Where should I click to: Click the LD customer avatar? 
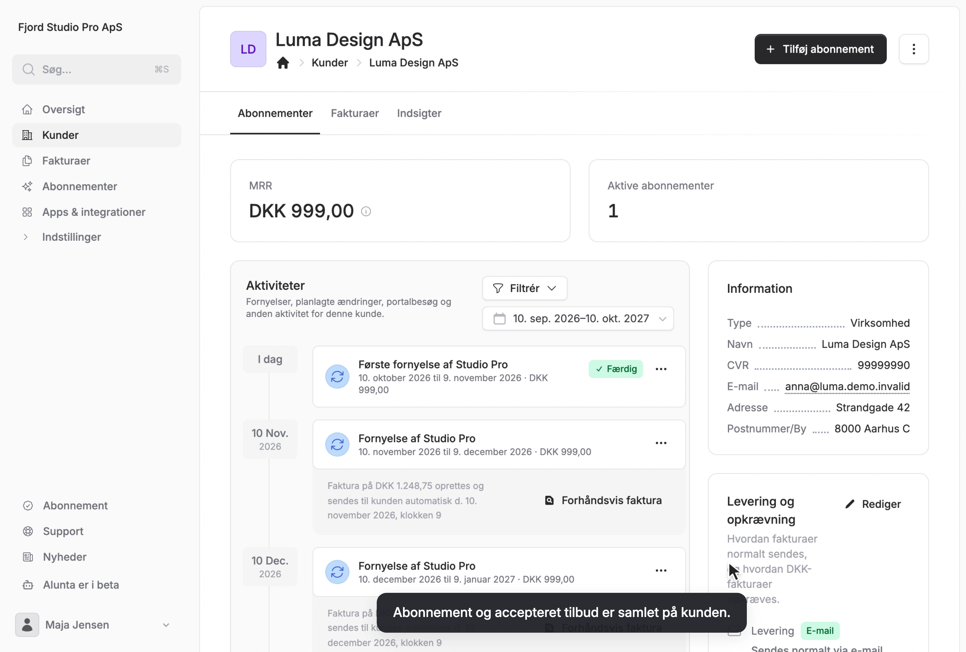[x=248, y=49]
